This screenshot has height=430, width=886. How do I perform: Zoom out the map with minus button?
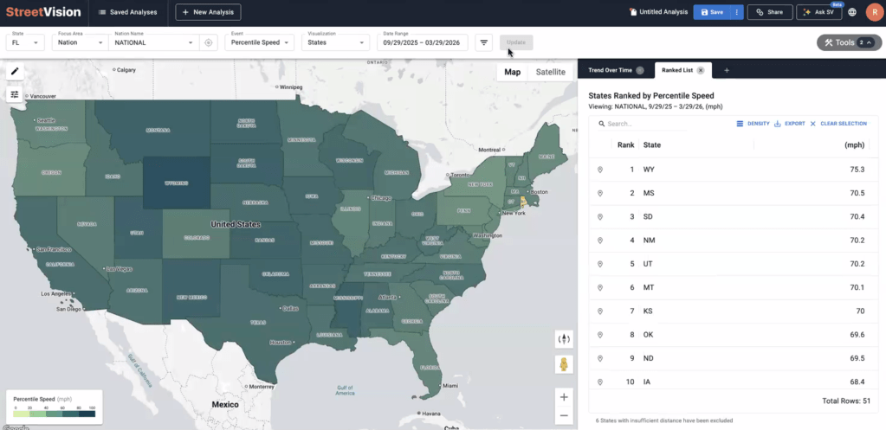pos(564,416)
